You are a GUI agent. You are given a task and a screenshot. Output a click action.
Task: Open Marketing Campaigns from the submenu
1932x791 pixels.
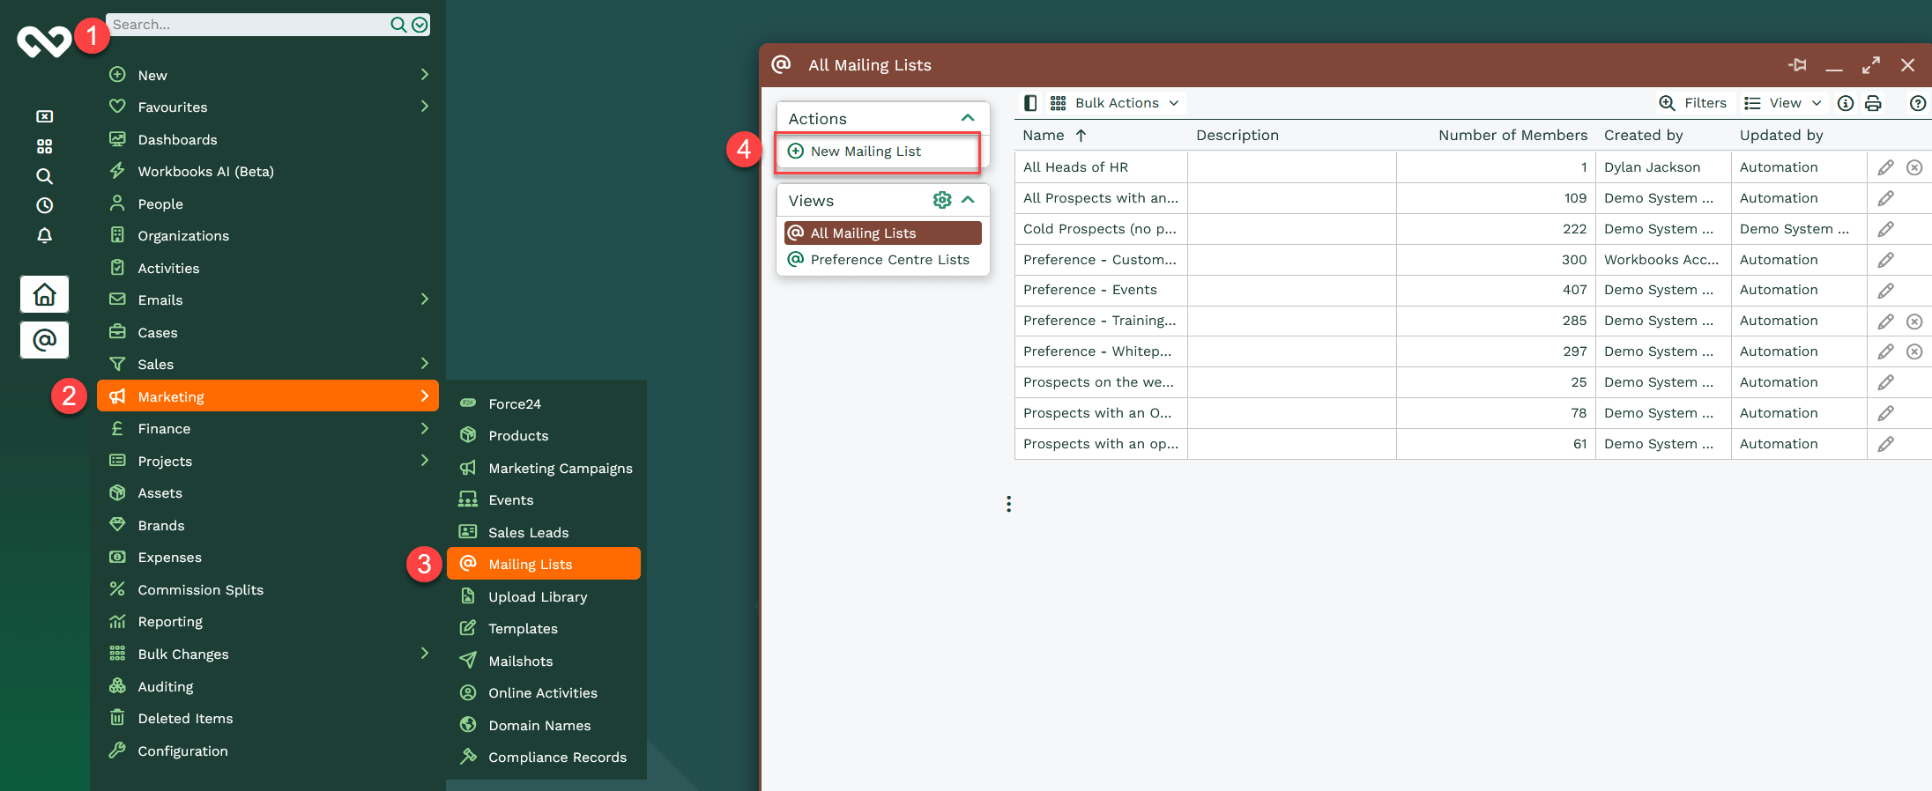[x=560, y=468]
